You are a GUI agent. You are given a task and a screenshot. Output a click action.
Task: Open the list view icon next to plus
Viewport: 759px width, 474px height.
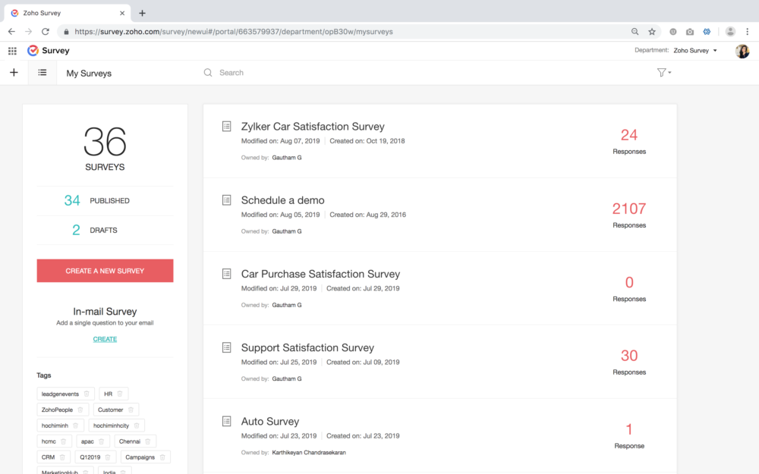[x=43, y=72]
